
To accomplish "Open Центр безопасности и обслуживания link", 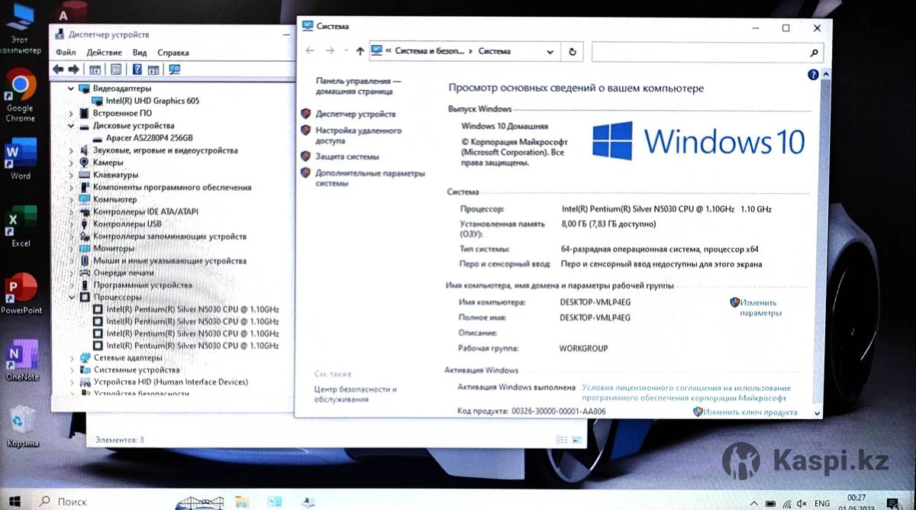I will (355, 394).
